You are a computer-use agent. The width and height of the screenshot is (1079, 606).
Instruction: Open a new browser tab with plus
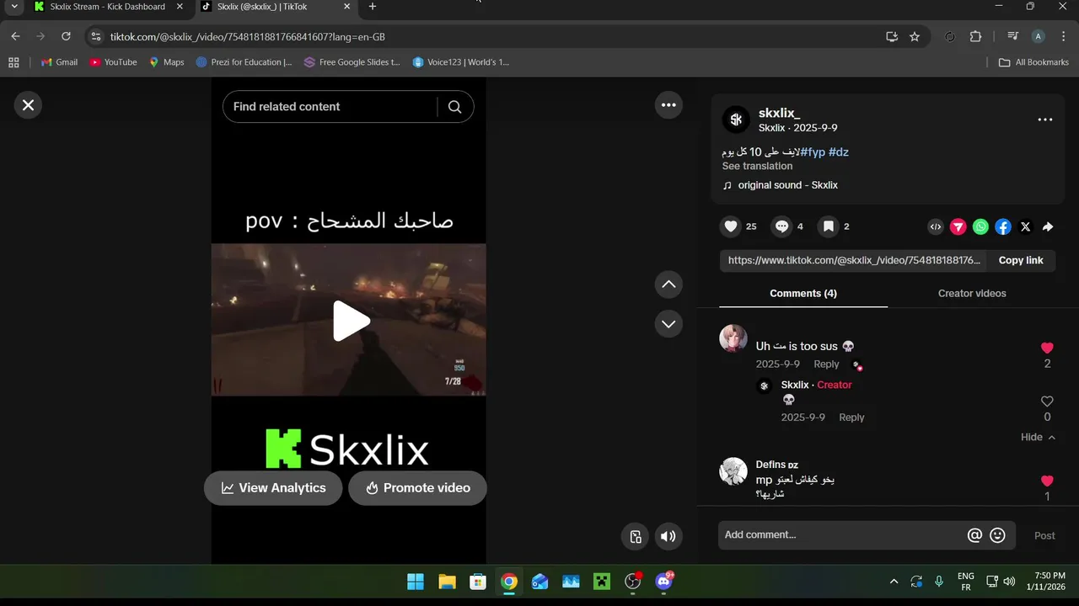point(373,7)
